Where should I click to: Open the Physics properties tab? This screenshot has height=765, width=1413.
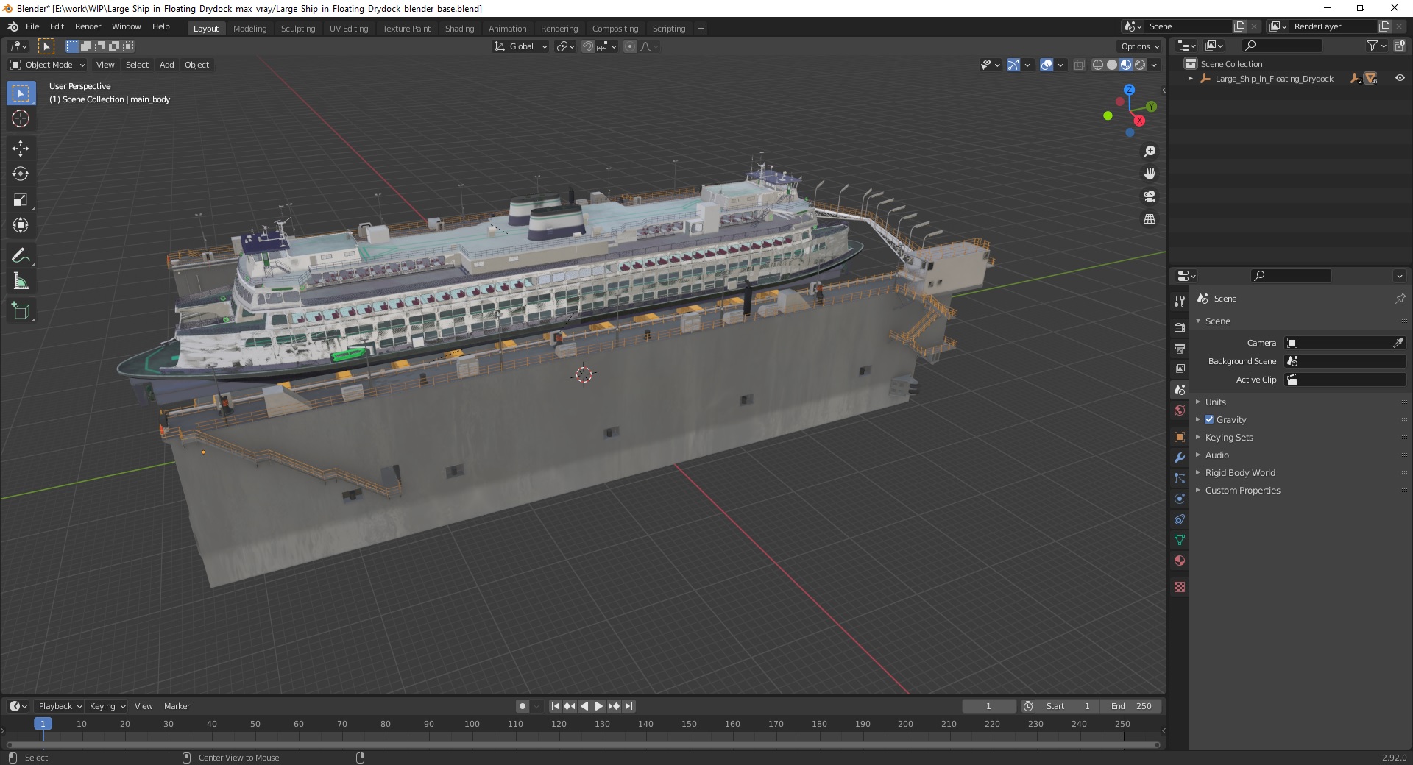(x=1180, y=499)
